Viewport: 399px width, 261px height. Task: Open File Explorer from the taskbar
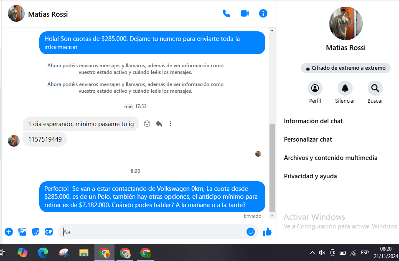pos(84,253)
